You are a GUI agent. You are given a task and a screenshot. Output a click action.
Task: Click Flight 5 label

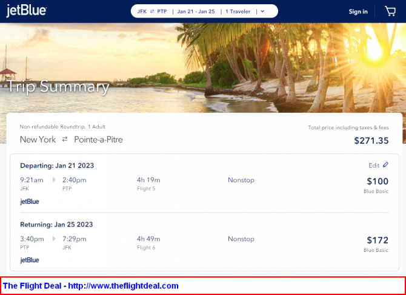146,189
